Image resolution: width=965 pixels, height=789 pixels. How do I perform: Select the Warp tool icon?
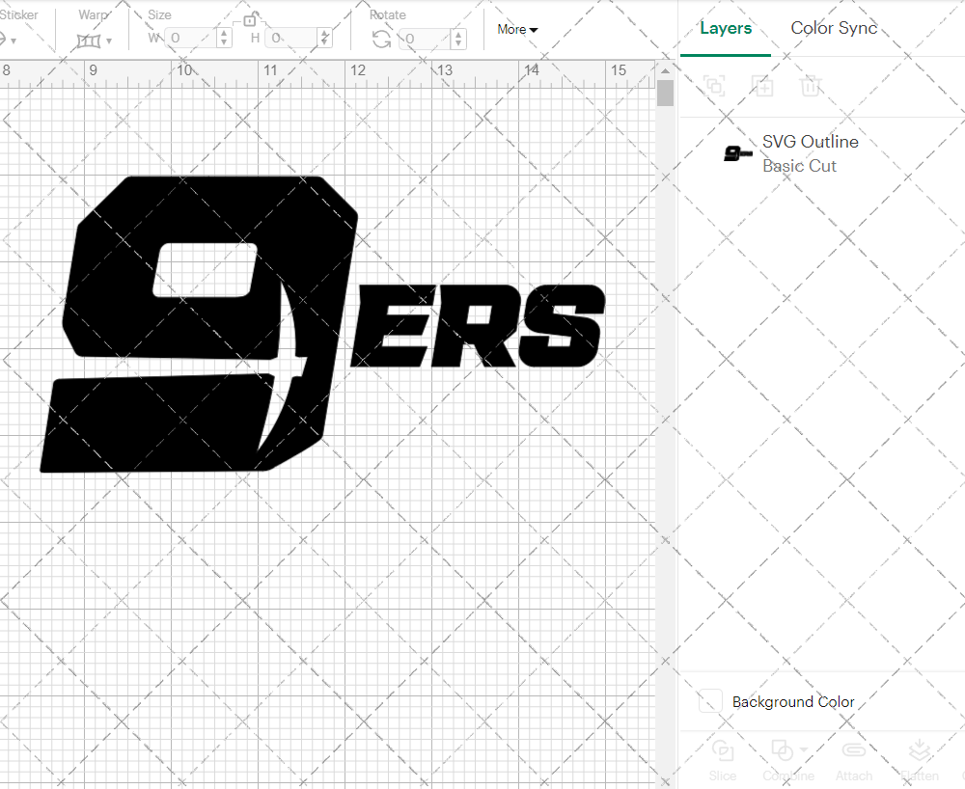click(x=87, y=39)
